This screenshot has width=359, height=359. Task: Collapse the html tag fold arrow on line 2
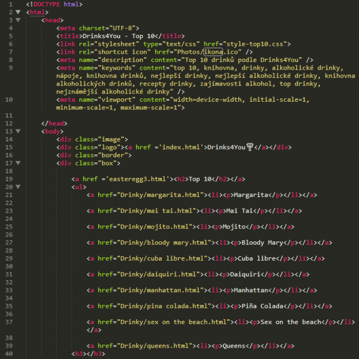point(18,12)
